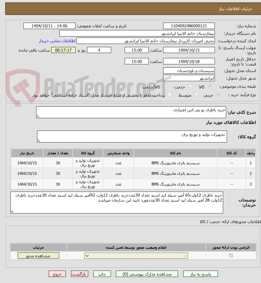The image size is (261, 283).
Task: Select the جزیی purchase type radio
Action: pos(218,94)
